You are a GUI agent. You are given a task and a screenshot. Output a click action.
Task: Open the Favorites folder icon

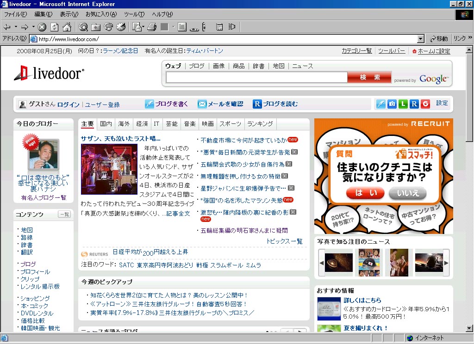pos(96,27)
